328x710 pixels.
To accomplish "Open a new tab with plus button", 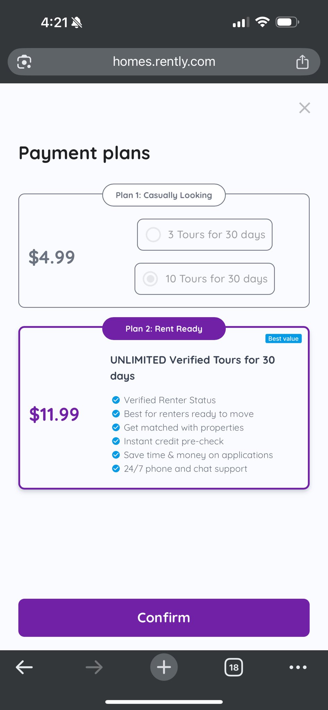I will [164, 667].
